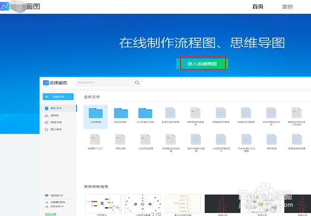Open the 交互优化流程 flowchart file
The width and height of the screenshot is (311, 216).
tap(145, 142)
